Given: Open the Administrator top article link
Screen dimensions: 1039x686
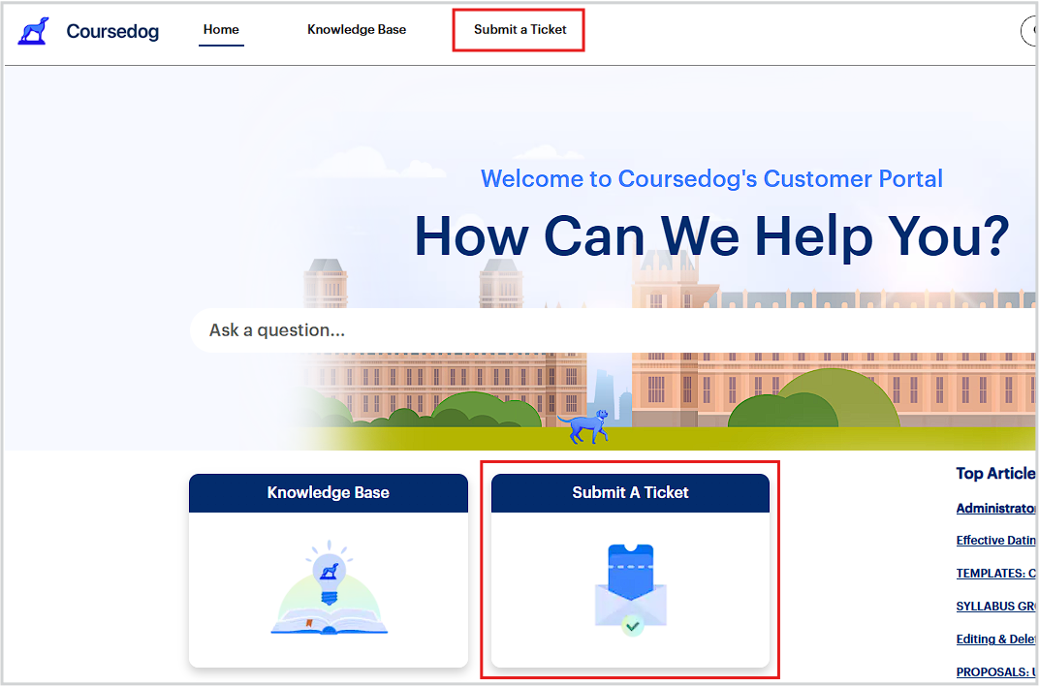Looking at the screenshot, I should pyautogui.click(x=995, y=508).
